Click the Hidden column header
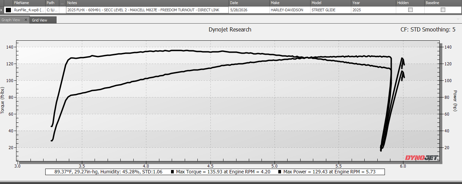The width and height of the screenshot is (462, 184). click(x=410, y=3)
